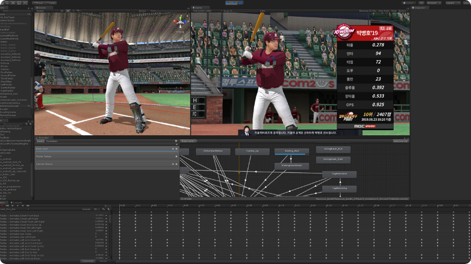Select Pitcher Motion animator layer
This screenshot has width=471, height=264.
(106, 157)
